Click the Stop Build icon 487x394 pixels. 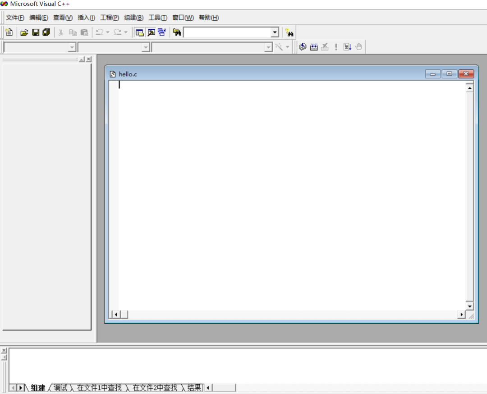click(x=325, y=47)
